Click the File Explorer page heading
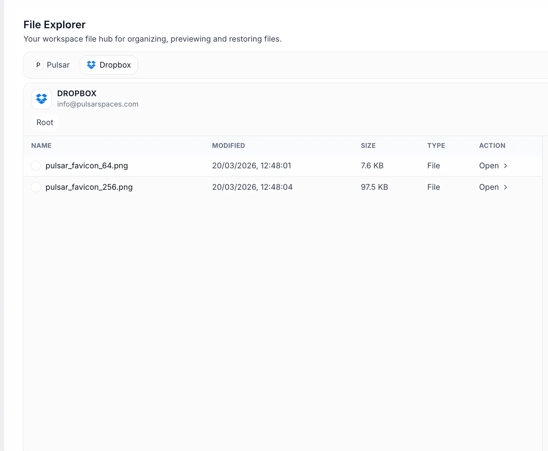 pyautogui.click(x=54, y=25)
